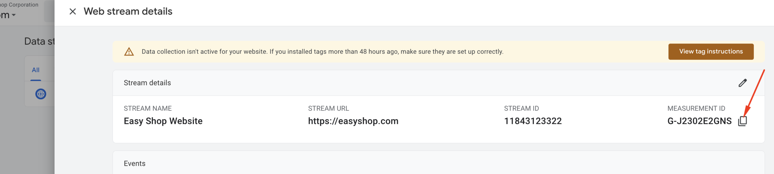
Task: Click the STREAM URL label
Action: point(328,108)
